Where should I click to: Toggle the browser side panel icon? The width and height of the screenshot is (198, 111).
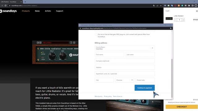click(192, 6)
